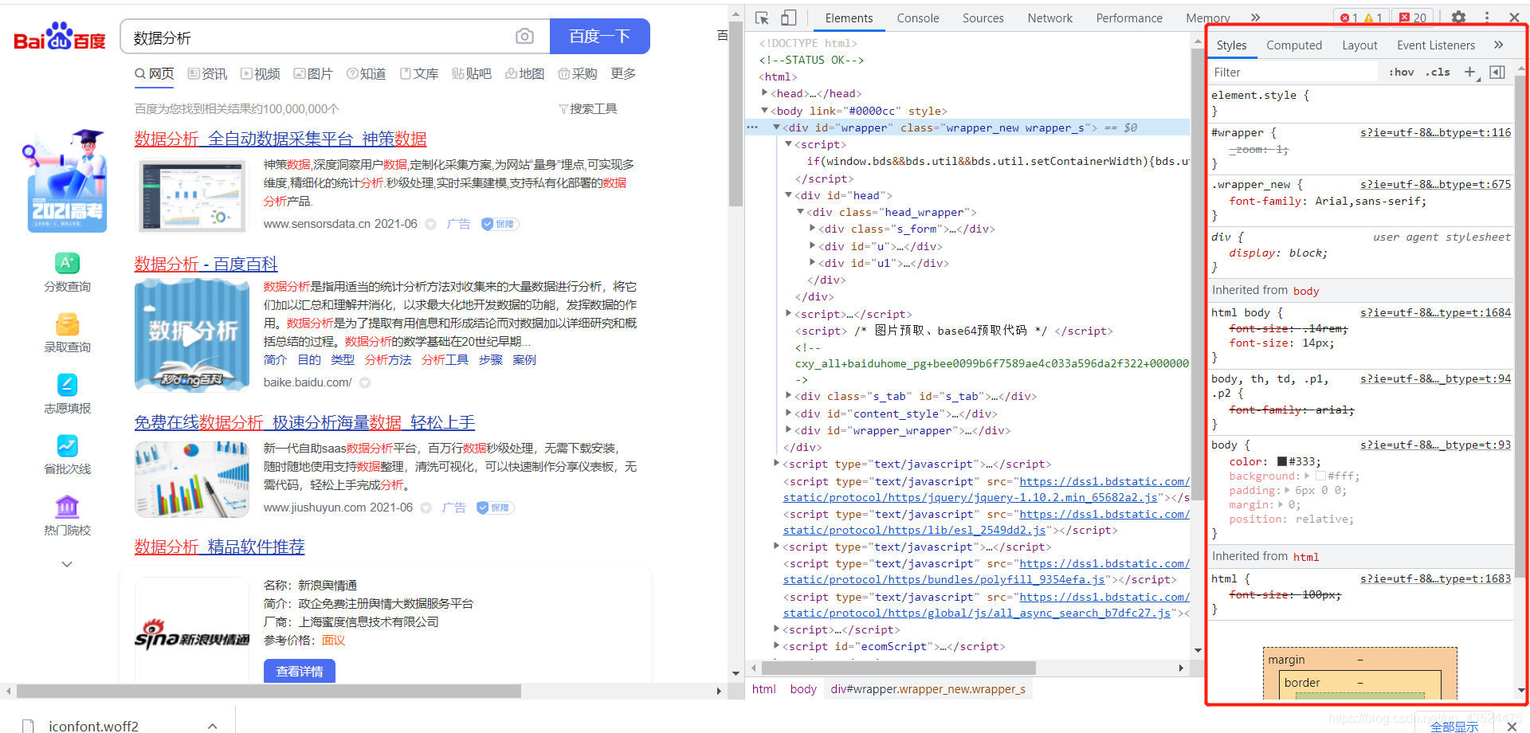Expand div id="s_tab" node
The image size is (1530, 733).
[789, 396]
